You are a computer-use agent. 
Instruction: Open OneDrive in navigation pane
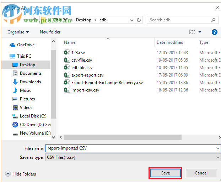[26, 45]
